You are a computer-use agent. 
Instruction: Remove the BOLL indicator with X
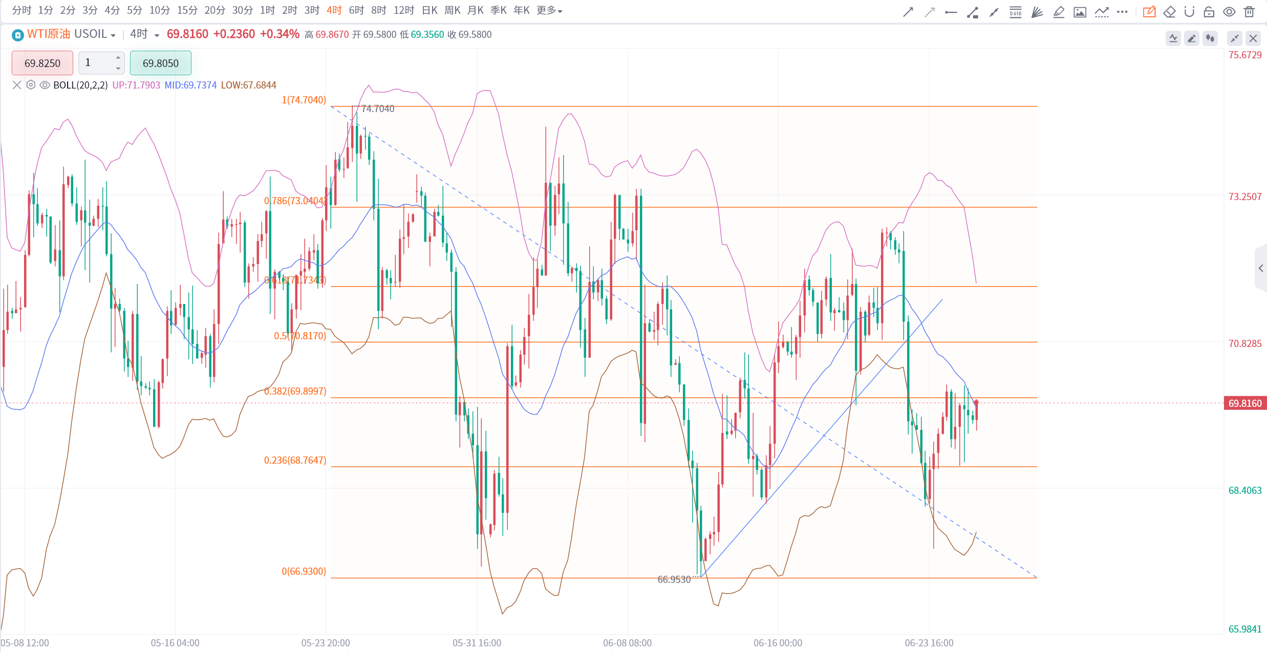point(17,85)
